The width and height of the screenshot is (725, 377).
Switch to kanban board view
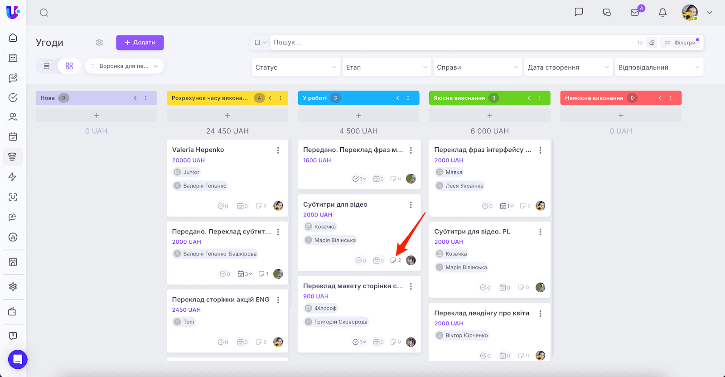[x=69, y=66]
